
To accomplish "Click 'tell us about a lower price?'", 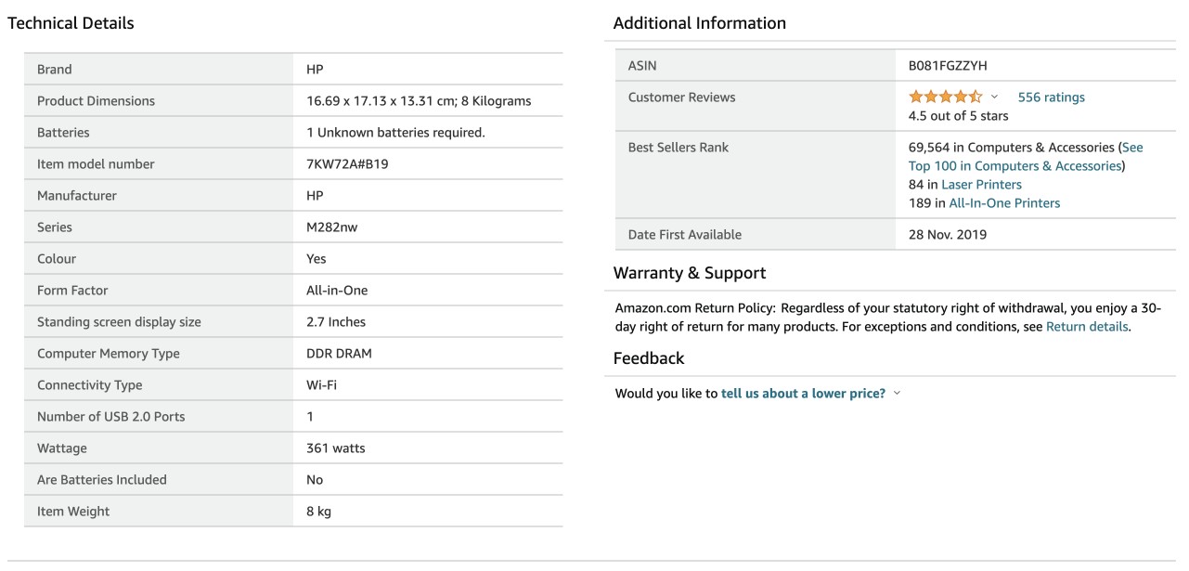I will [803, 394].
